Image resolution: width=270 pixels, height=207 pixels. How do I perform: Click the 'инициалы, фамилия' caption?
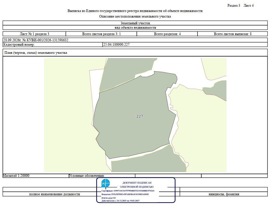[224, 194]
